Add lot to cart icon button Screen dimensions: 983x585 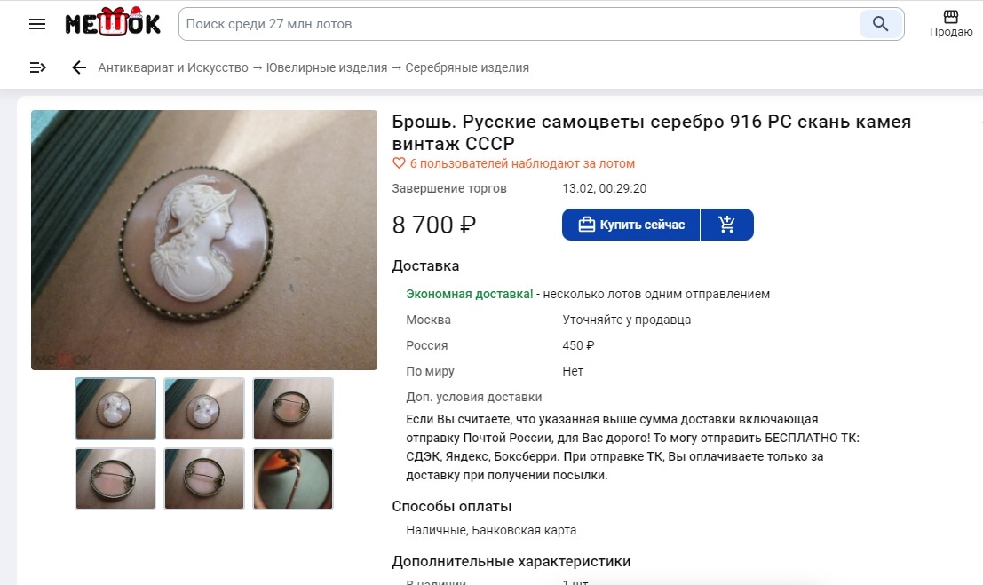click(727, 225)
